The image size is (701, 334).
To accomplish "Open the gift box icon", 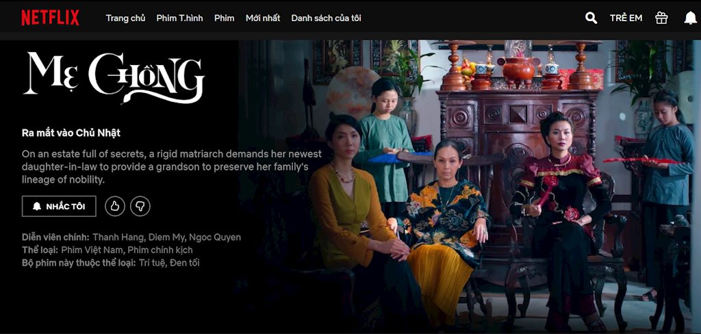I will point(661,18).
